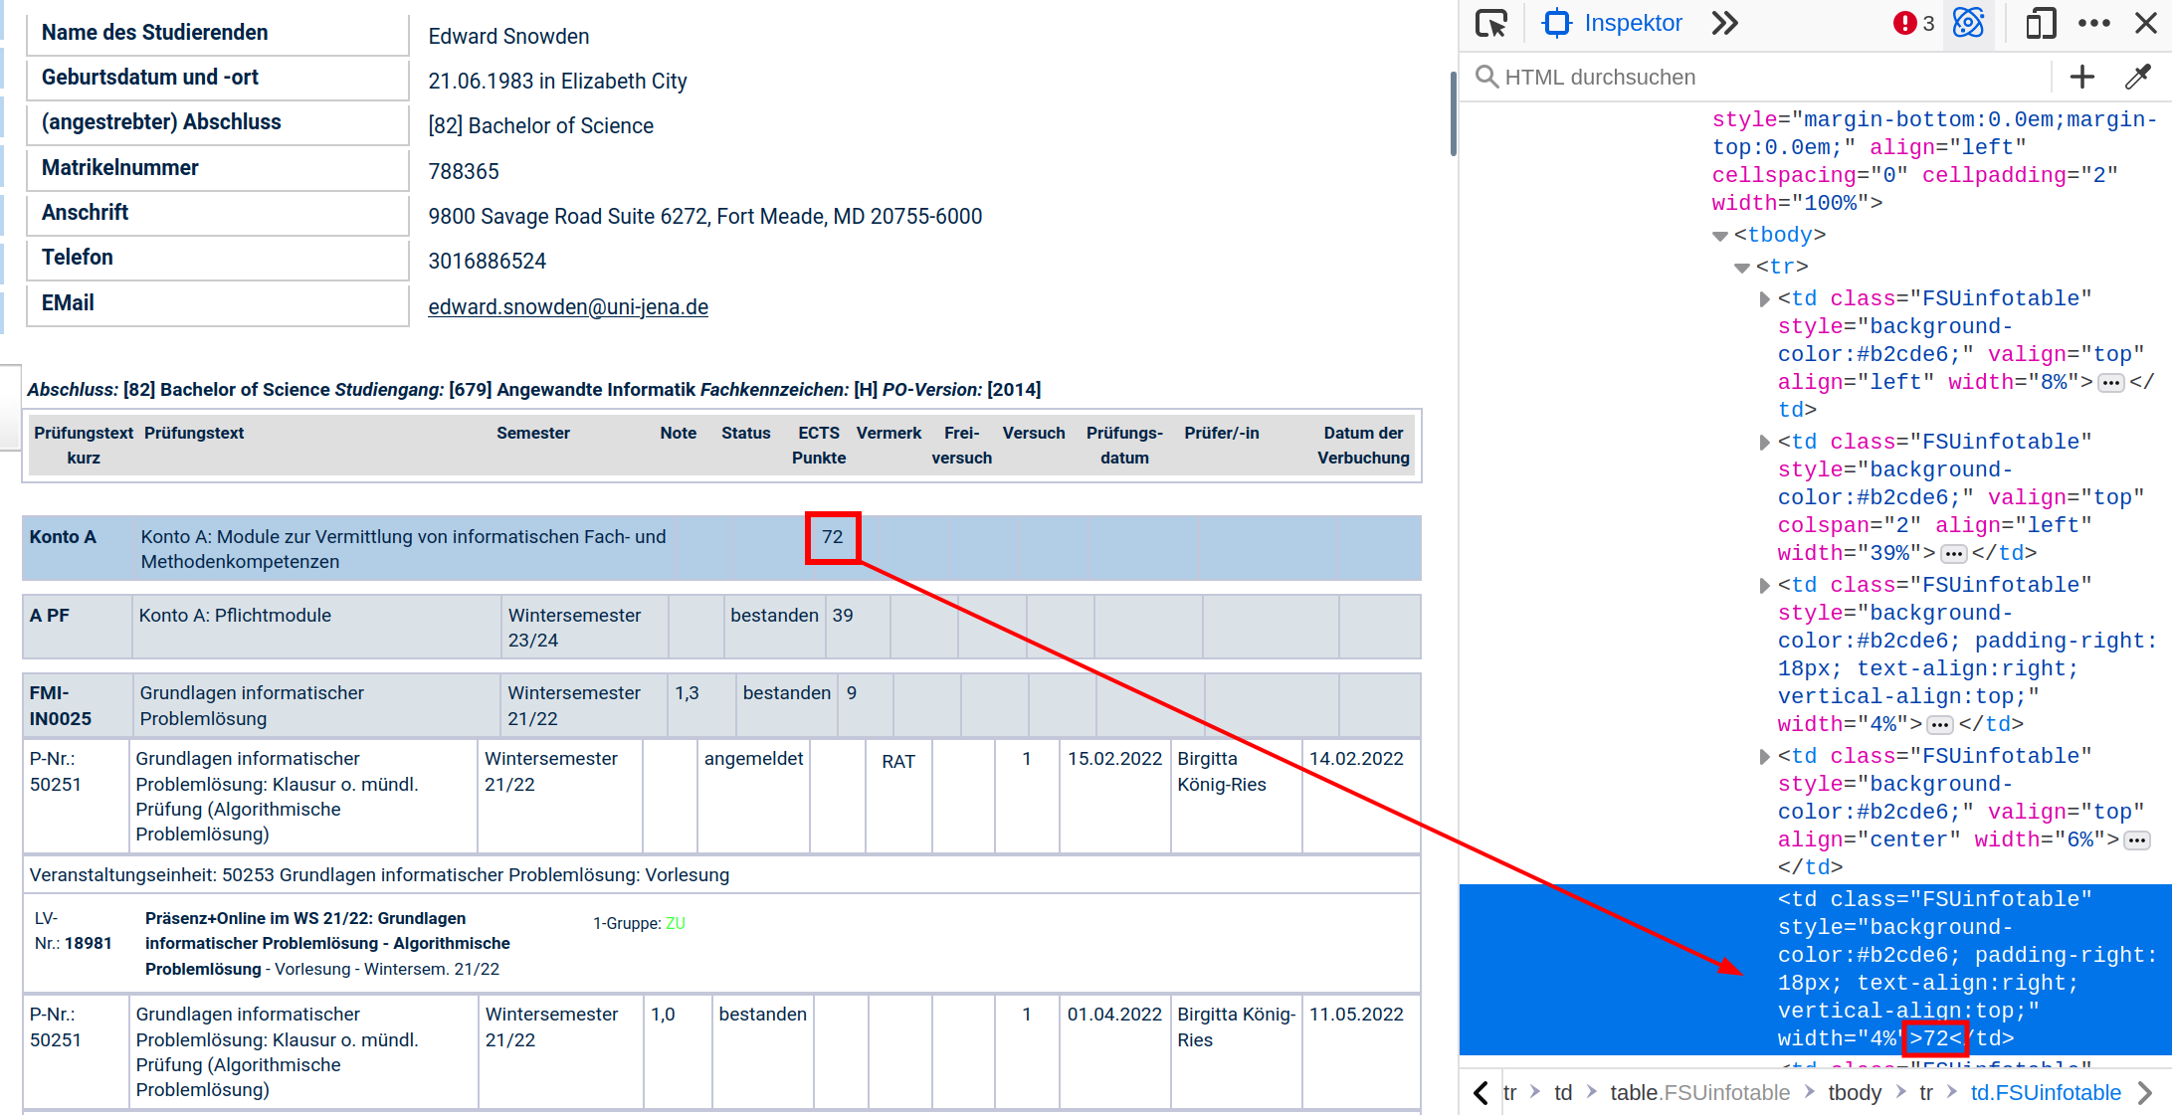Collapse the tr node
Viewport: 2172px width, 1115px height.
pos(1741,268)
